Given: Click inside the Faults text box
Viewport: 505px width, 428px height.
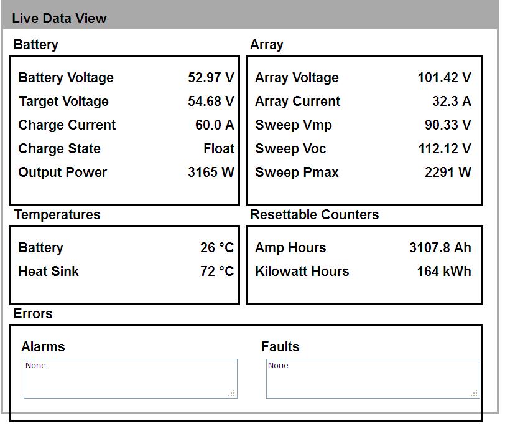Looking at the screenshot, I should point(373,378).
